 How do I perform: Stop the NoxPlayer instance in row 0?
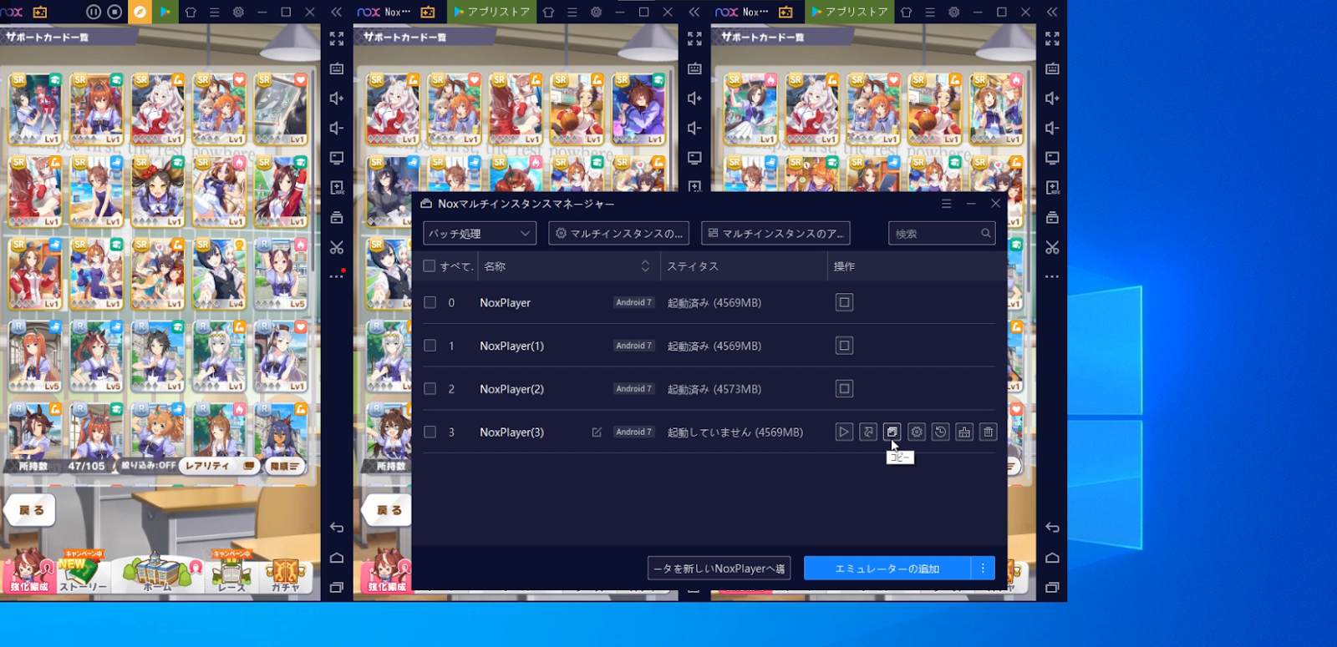coord(844,302)
